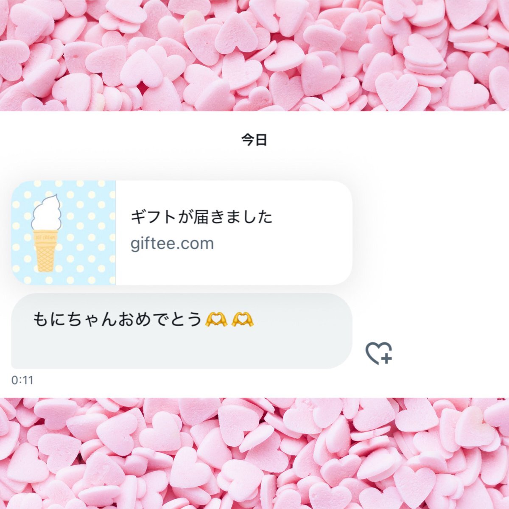Open the giftee.com link
Viewport: 509px width, 509px height.
pyautogui.click(x=172, y=244)
